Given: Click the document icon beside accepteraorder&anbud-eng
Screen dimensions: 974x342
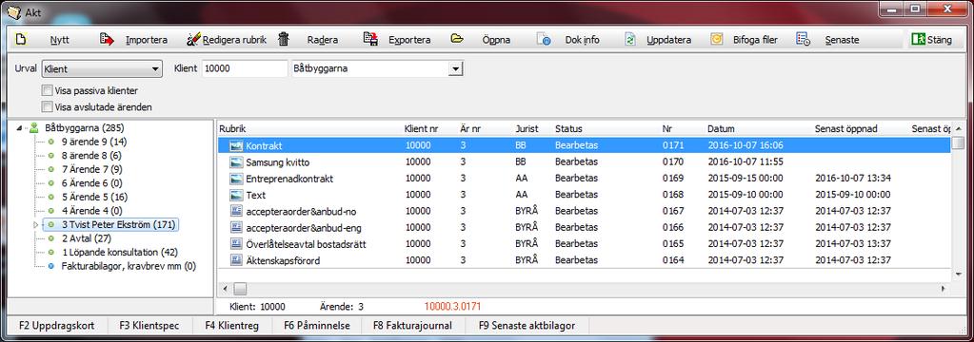Looking at the screenshot, I should click(x=236, y=227).
